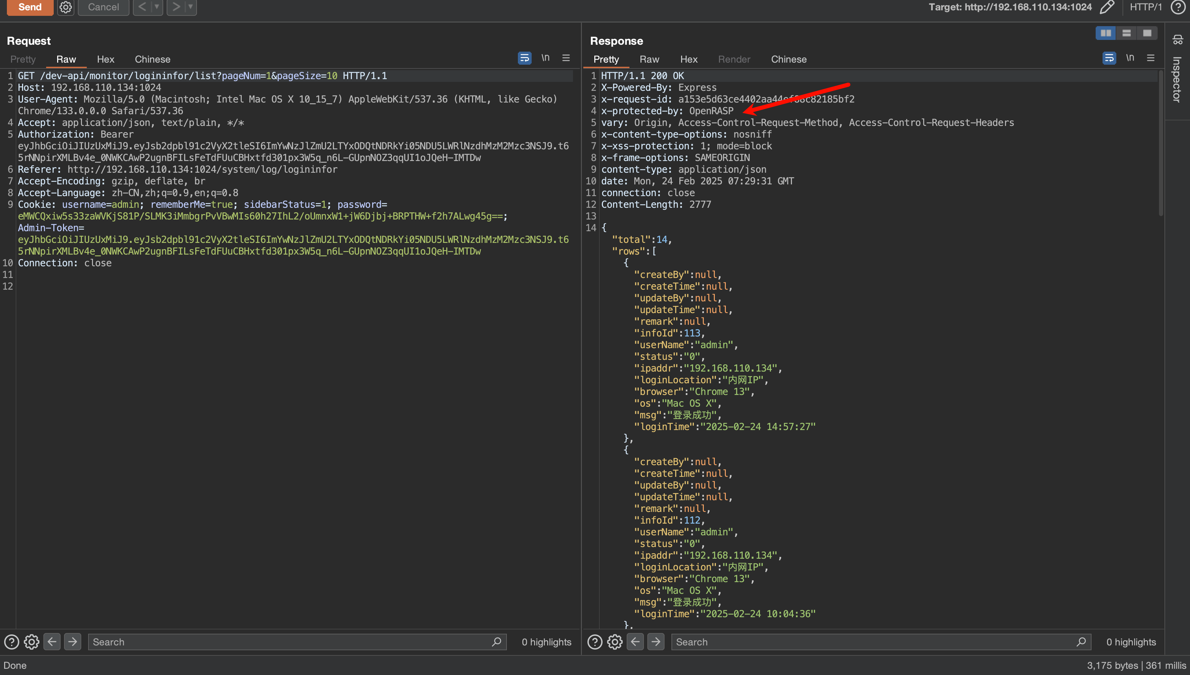Open the back history dropdown arrow
This screenshot has height=675, width=1190.
[157, 7]
